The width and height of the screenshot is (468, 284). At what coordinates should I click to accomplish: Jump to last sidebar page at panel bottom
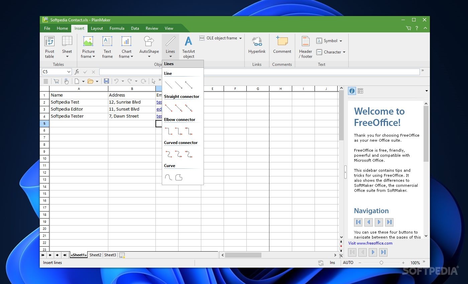click(x=383, y=252)
